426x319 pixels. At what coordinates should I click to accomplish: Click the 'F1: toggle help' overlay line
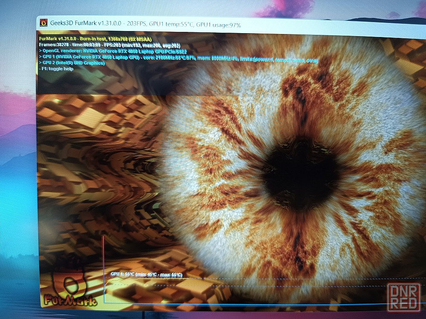click(56, 69)
